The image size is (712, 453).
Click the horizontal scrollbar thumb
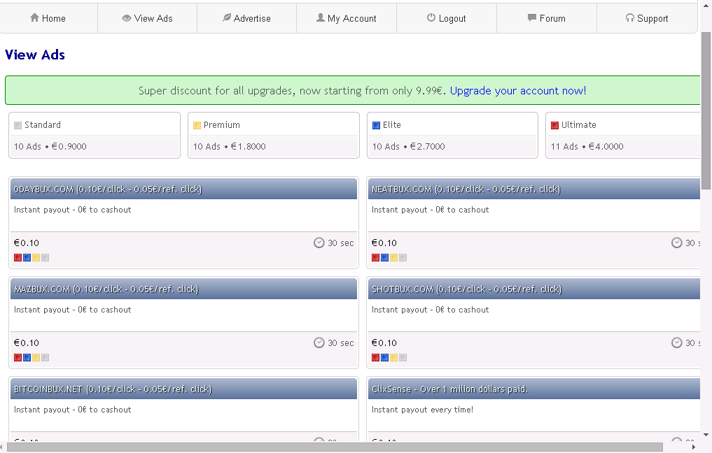[335, 447]
